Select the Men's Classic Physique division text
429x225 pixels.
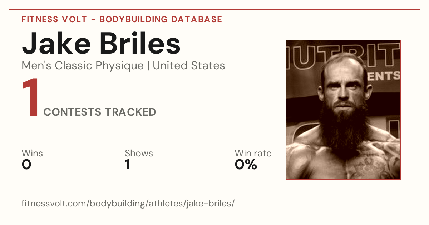pyautogui.click(x=83, y=66)
